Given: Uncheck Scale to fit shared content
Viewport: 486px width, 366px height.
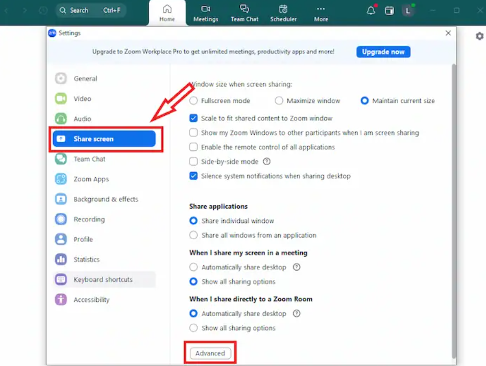Looking at the screenshot, I should tap(193, 118).
